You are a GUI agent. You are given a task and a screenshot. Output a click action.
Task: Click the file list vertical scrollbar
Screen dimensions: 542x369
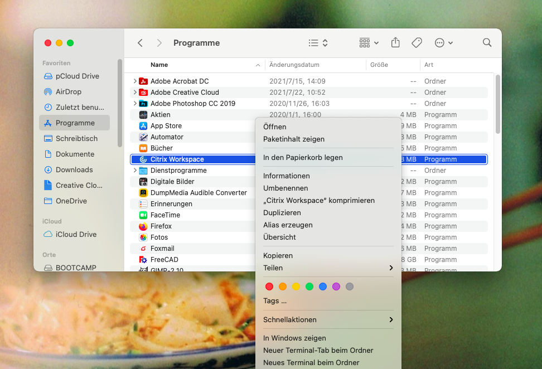pos(498,104)
